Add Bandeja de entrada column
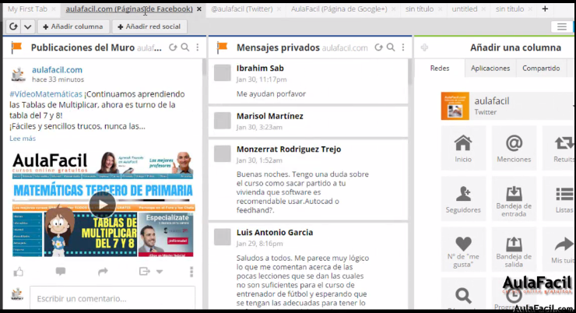 tap(514, 199)
